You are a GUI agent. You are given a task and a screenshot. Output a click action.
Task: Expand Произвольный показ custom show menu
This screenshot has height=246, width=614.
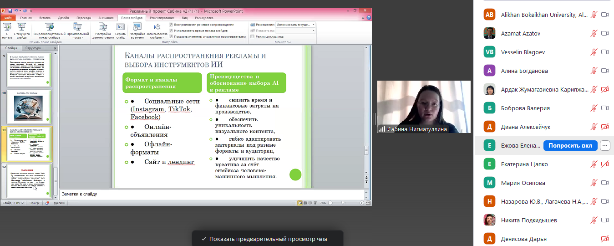coord(77,38)
